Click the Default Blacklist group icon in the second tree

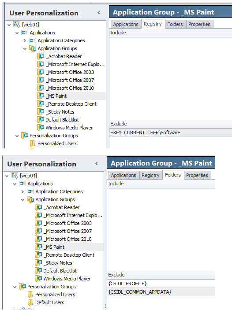pos(38,270)
